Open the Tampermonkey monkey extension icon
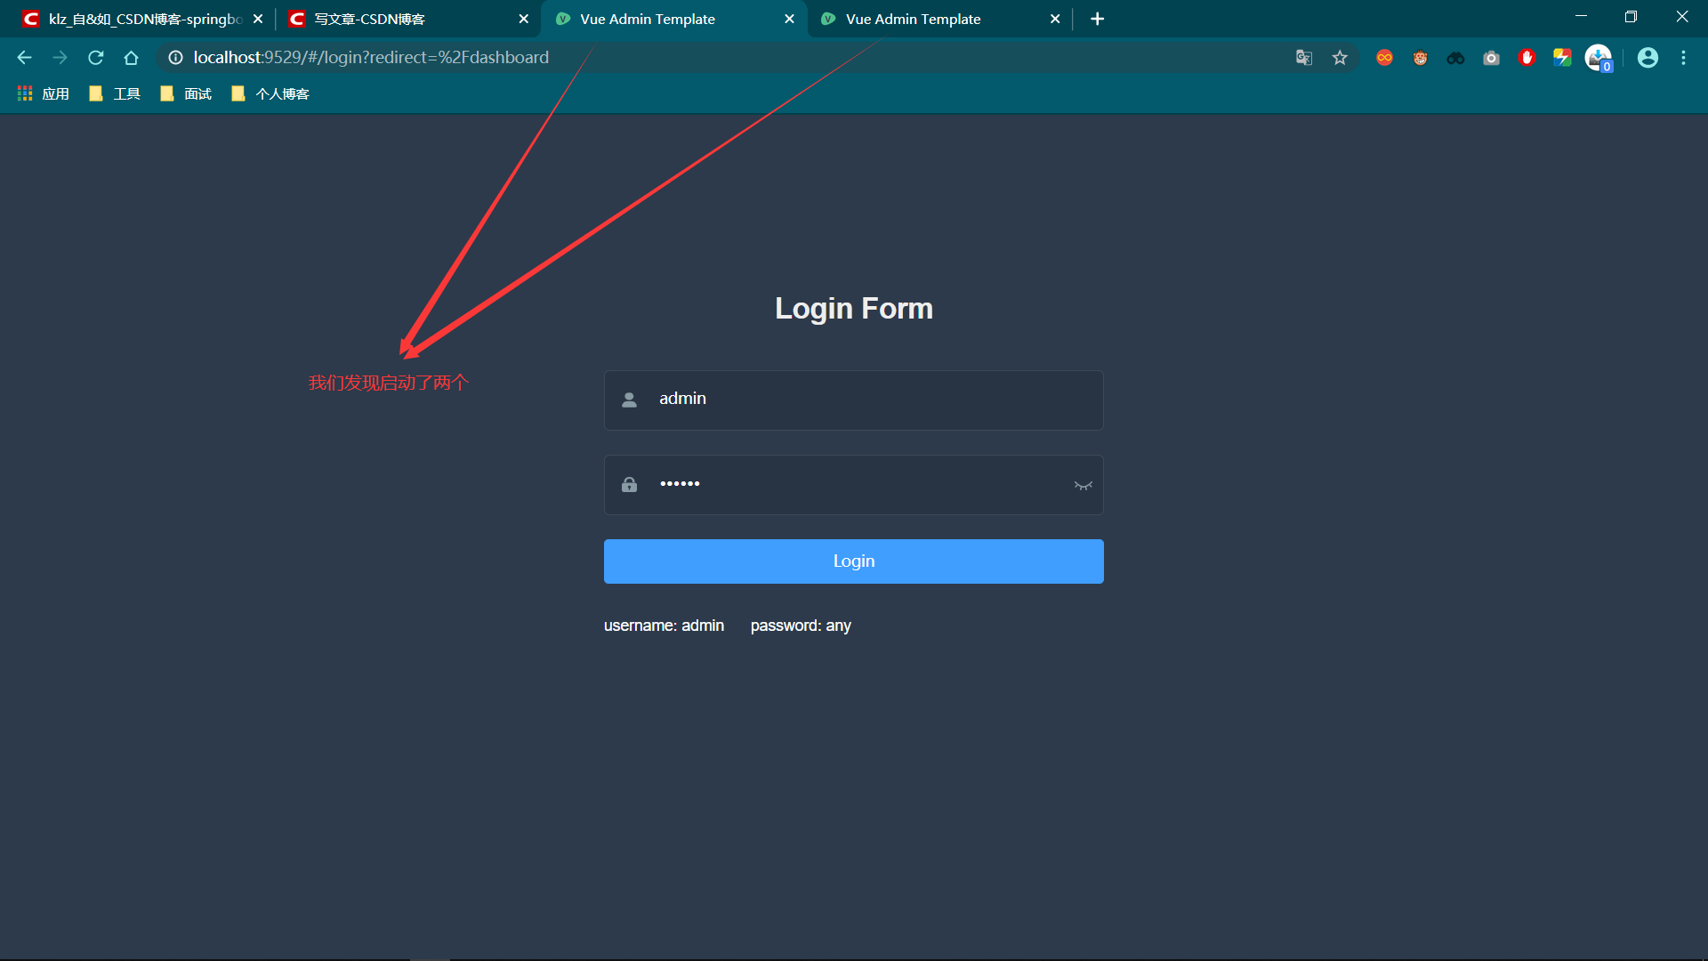 (x=1421, y=57)
